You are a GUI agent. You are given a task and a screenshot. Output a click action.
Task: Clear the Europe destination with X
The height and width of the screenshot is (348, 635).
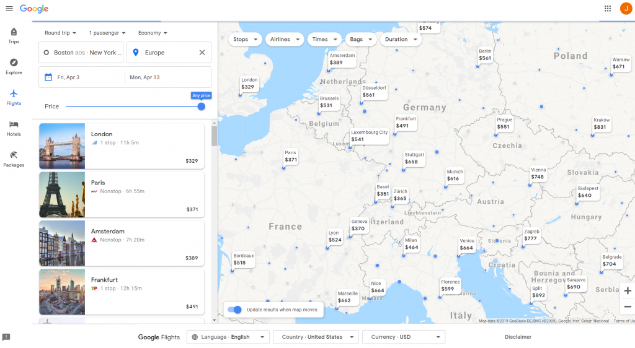coord(202,53)
